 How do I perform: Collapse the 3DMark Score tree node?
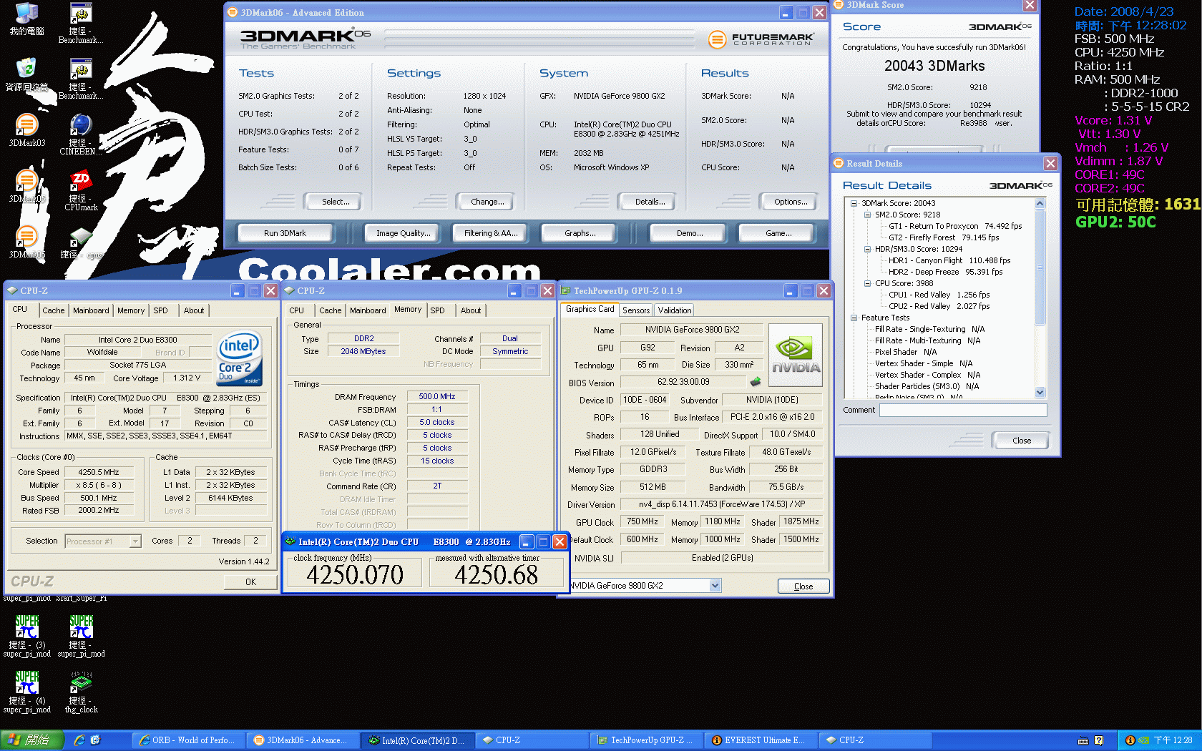coord(854,203)
